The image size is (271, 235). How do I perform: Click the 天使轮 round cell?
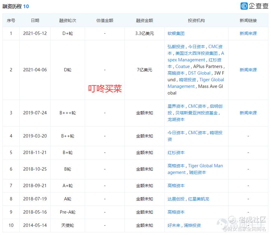tap(68, 225)
